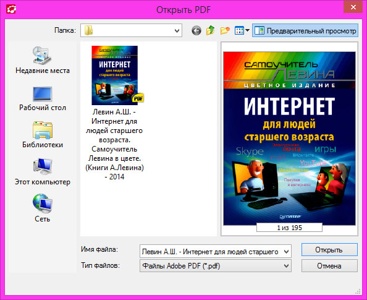Open Недавние места in sidebar

[x=43, y=60]
